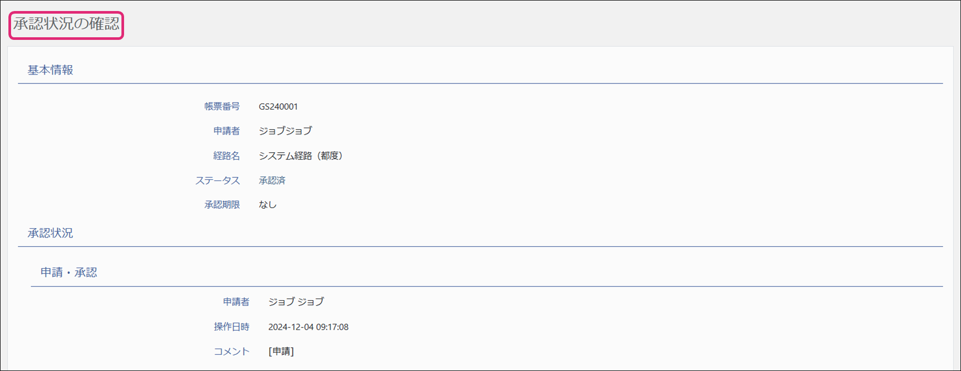Click applicant name ジョブジョブ in 基本情報
The image size is (961, 371).
pos(285,131)
